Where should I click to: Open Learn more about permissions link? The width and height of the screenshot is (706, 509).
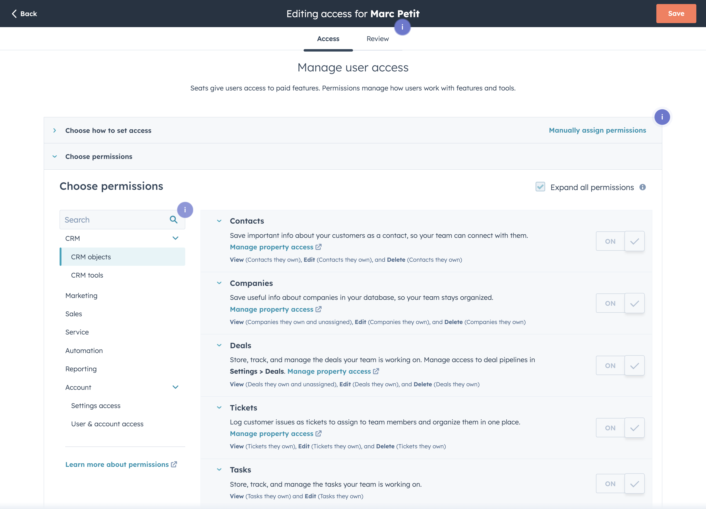coord(117,464)
